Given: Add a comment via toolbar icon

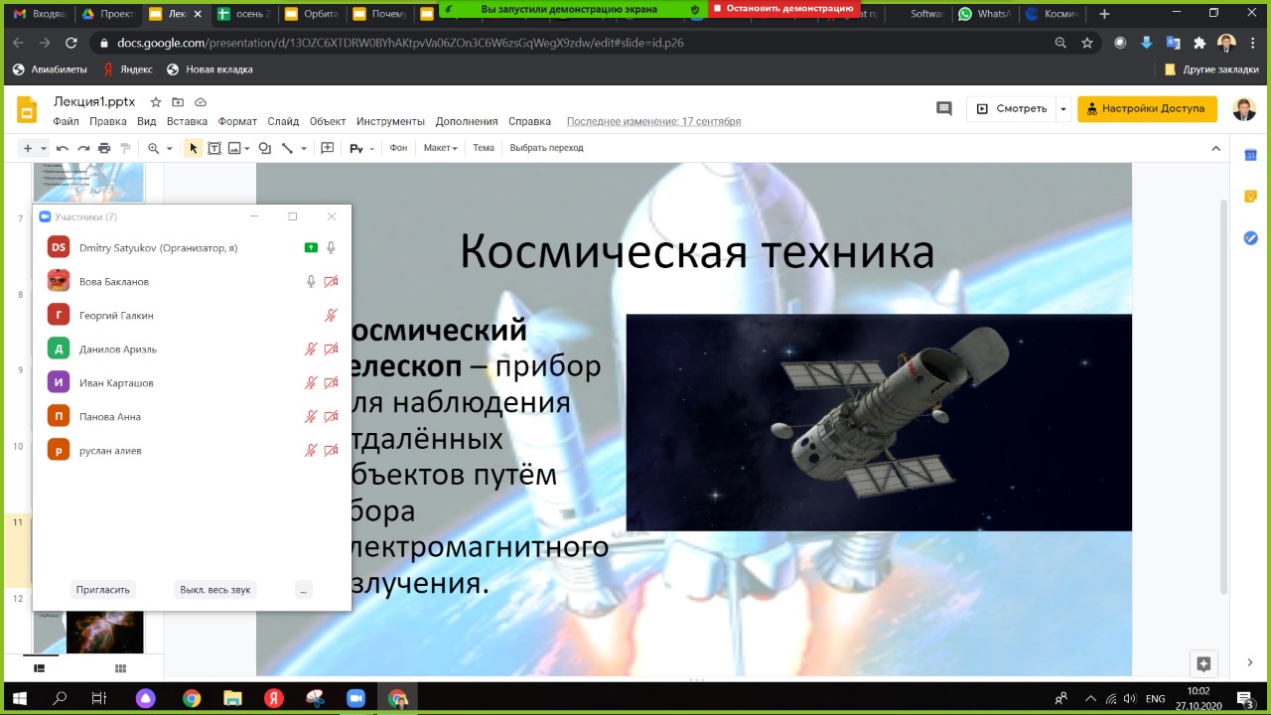Looking at the screenshot, I should [x=328, y=148].
